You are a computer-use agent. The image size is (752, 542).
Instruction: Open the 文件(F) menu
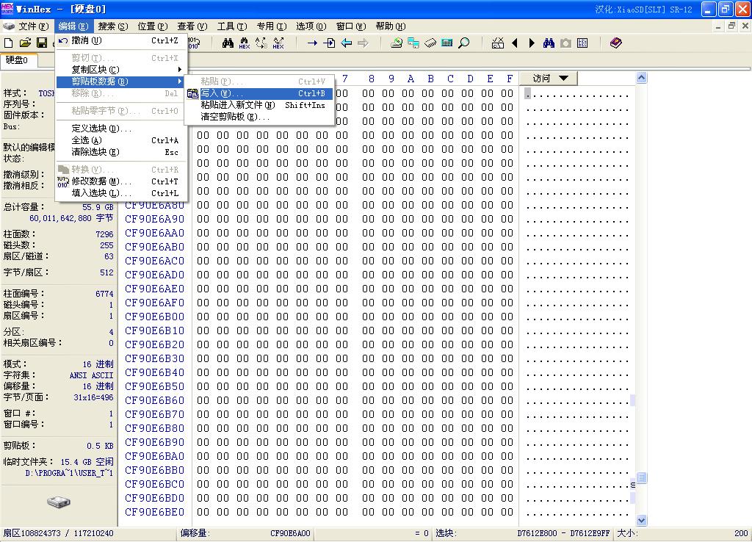coord(33,26)
